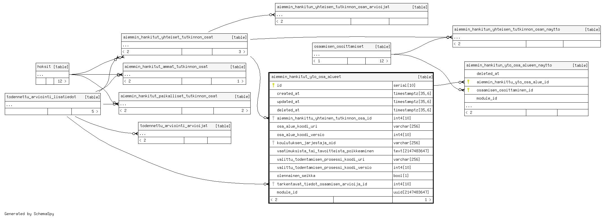Open the todennettu_arviointi_arvioijat table title

pos(174,126)
